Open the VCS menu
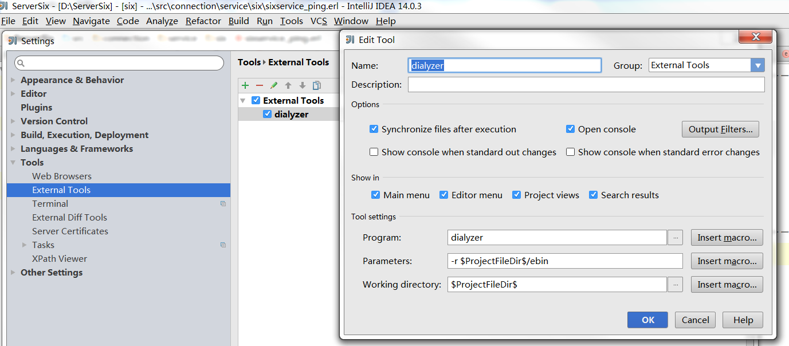 [x=319, y=21]
